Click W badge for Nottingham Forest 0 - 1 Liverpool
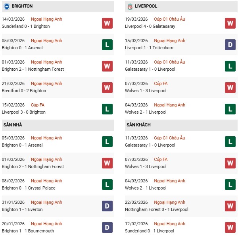This screenshot has height=236, width=238. click(x=230, y=206)
